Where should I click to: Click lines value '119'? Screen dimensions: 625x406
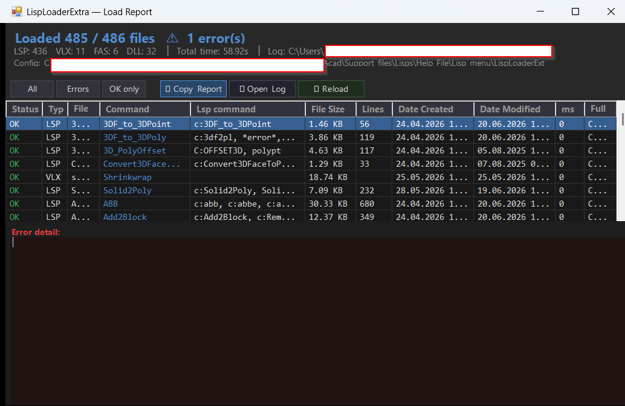pyautogui.click(x=367, y=138)
